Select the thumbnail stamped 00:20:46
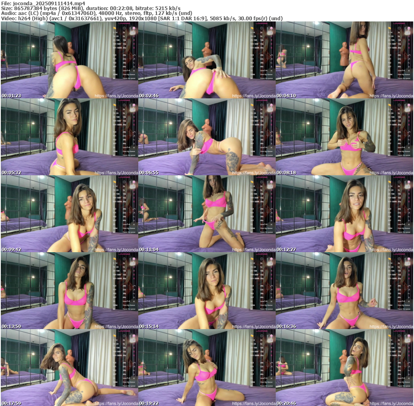The image size is (414, 406). [x=344, y=368]
